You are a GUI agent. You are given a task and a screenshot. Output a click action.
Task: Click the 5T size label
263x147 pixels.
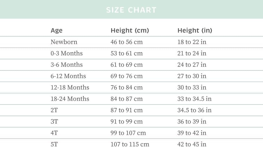[54, 144]
